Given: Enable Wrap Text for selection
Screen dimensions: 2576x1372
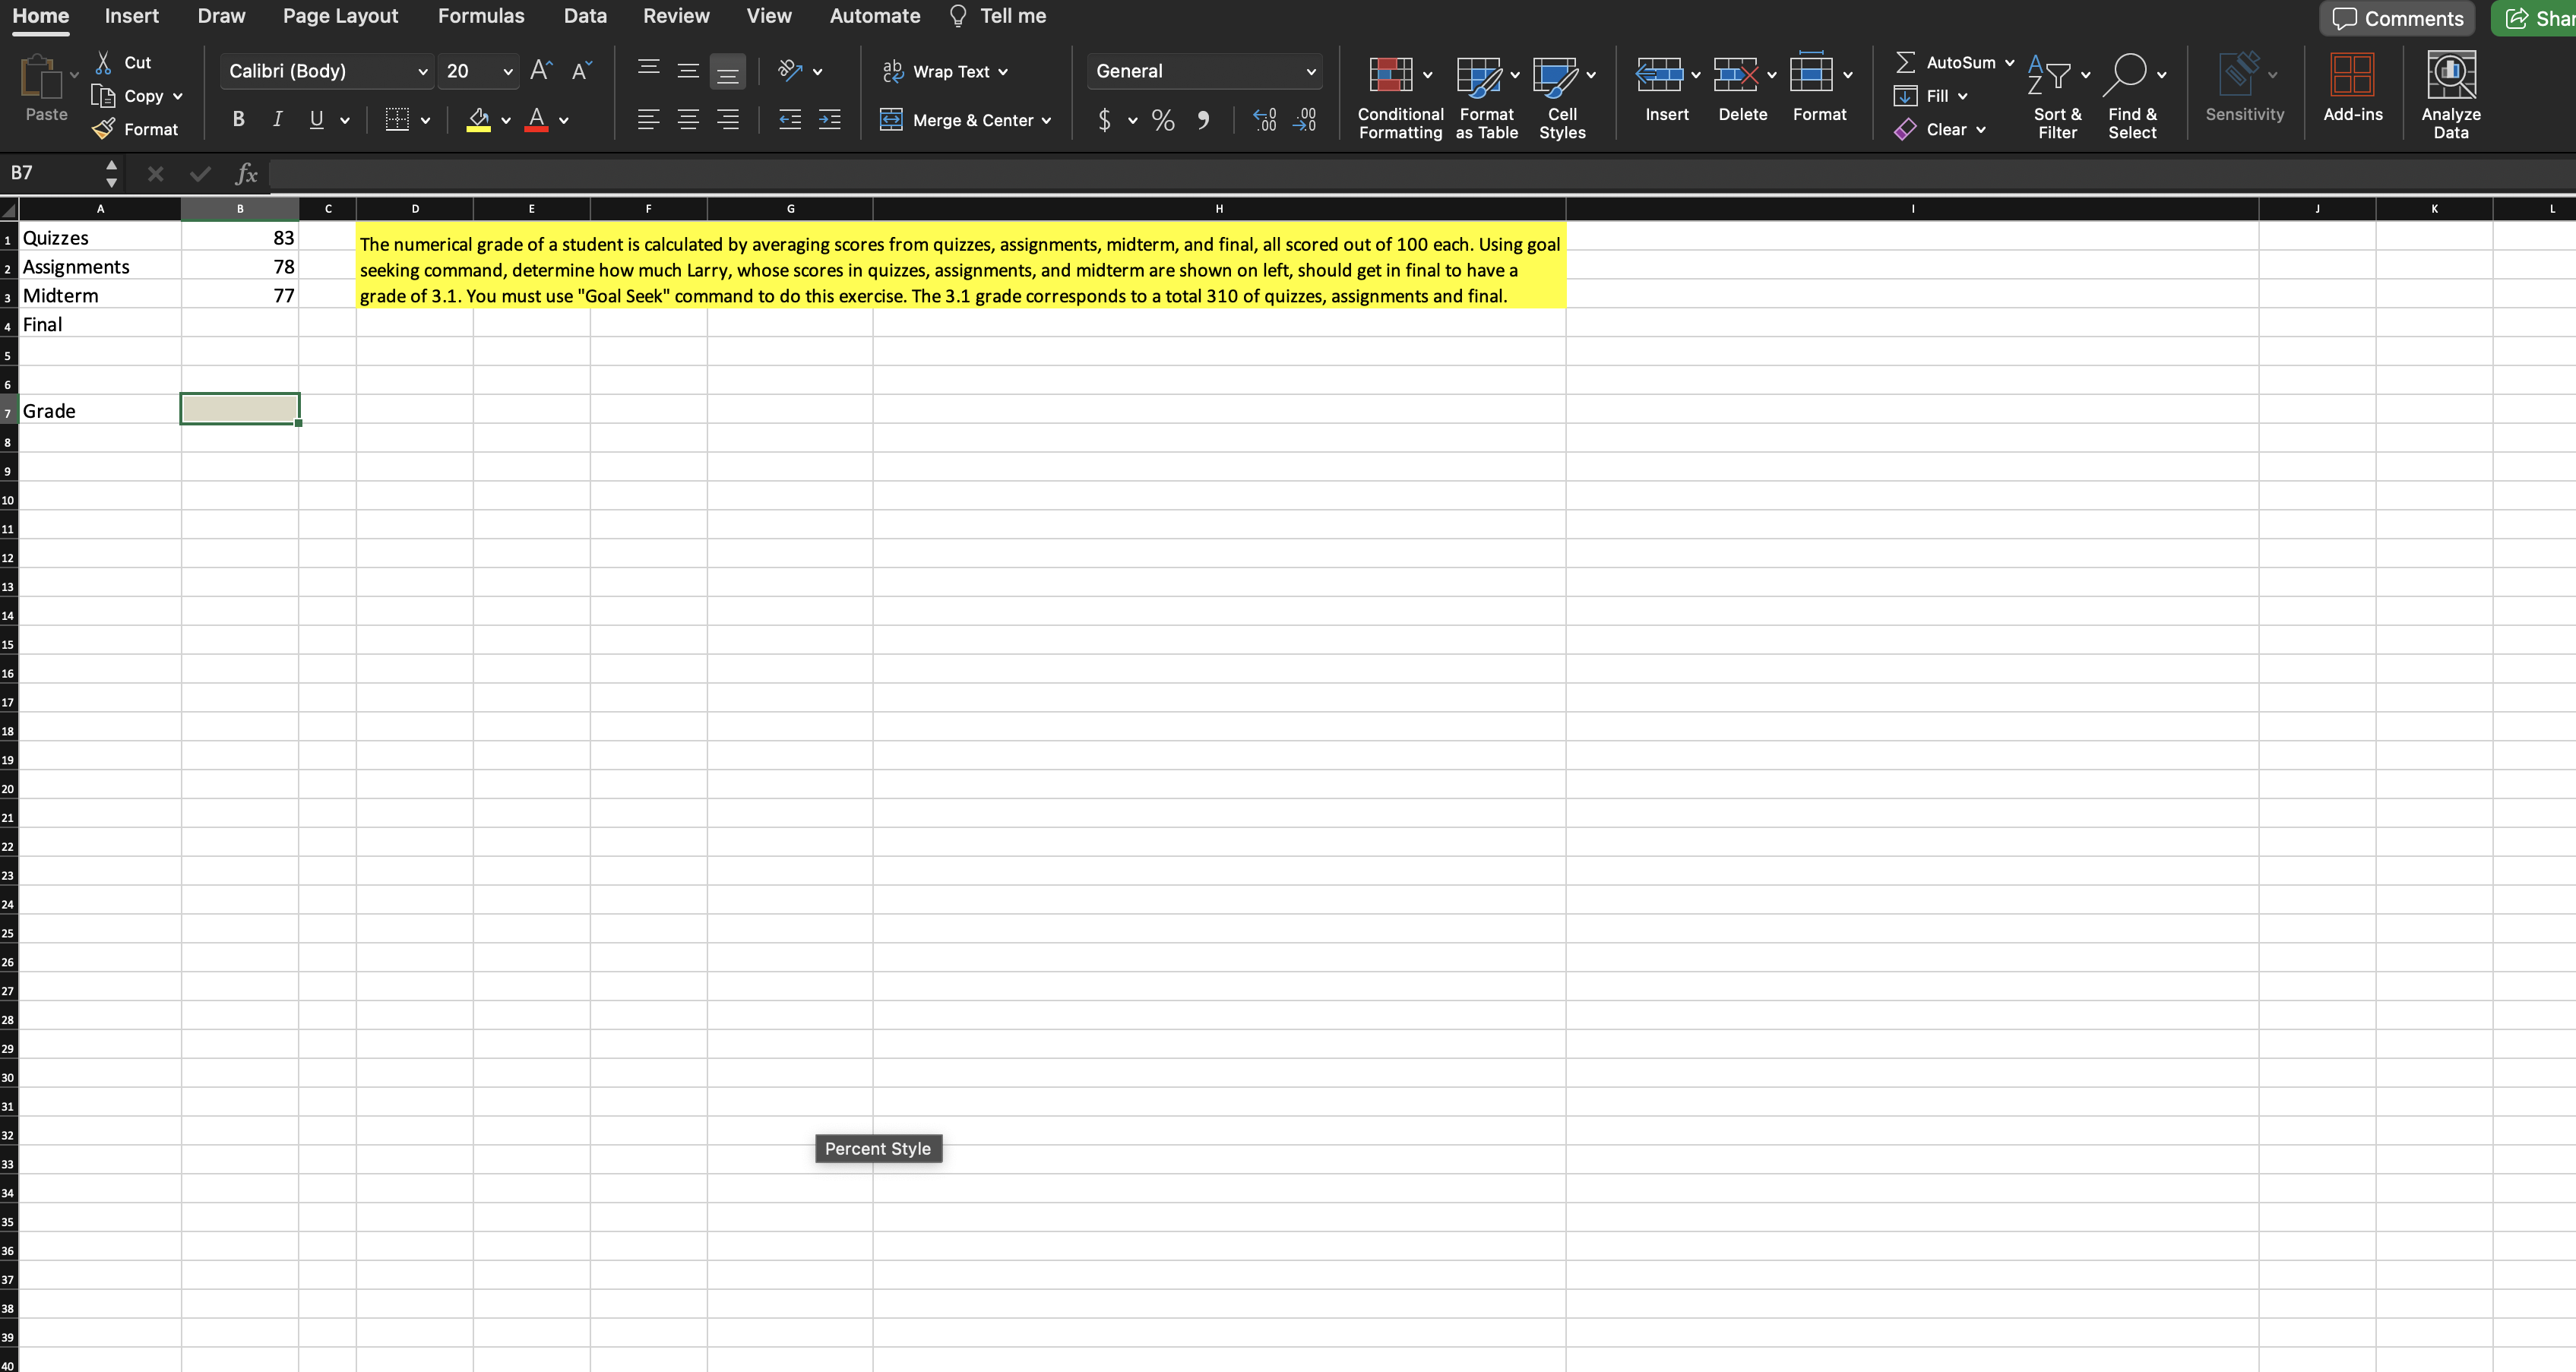Looking at the screenshot, I should 945,71.
